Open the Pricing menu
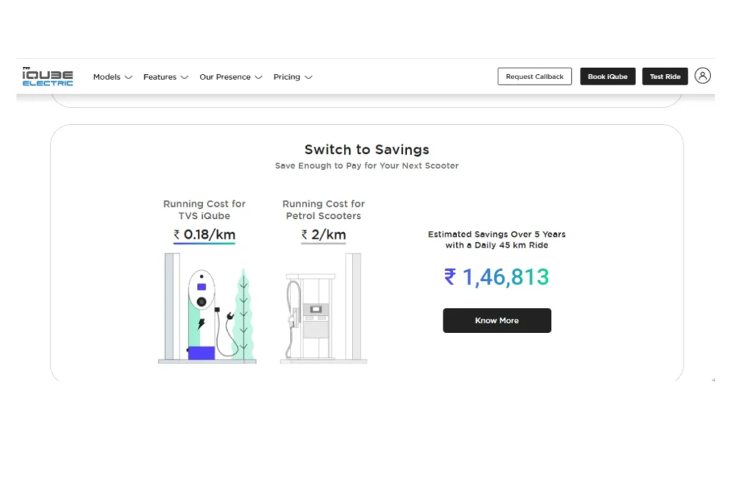731x487 pixels. [x=292, y=77]
